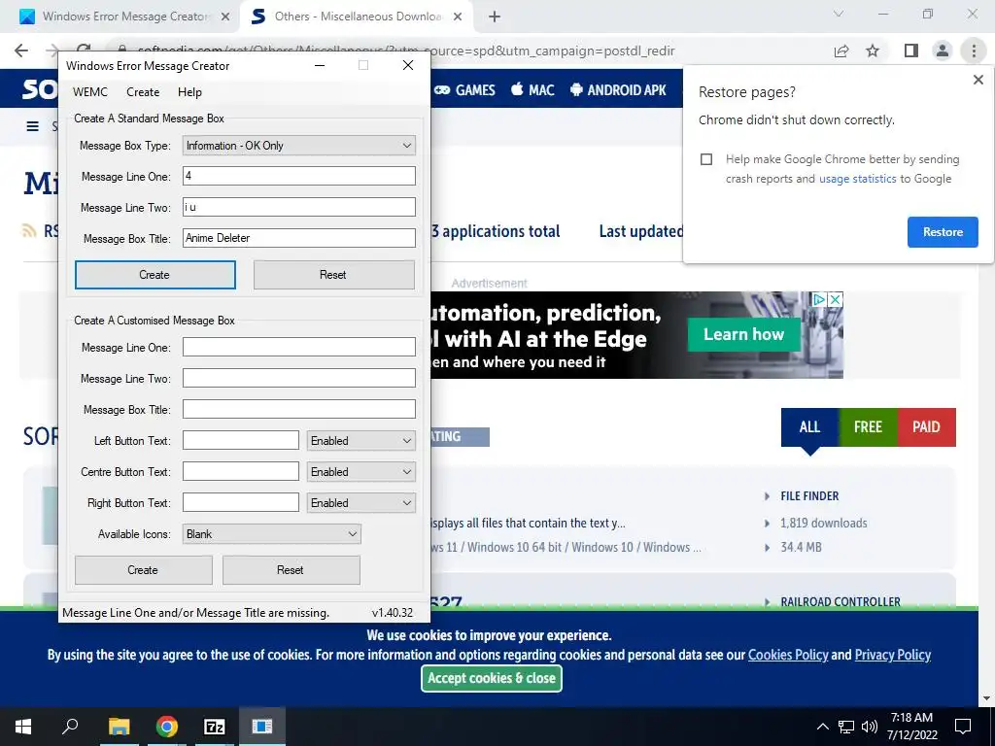
Task: Click Reset in the standard message section
Action: pyautogui.click(x=334, y=275)
